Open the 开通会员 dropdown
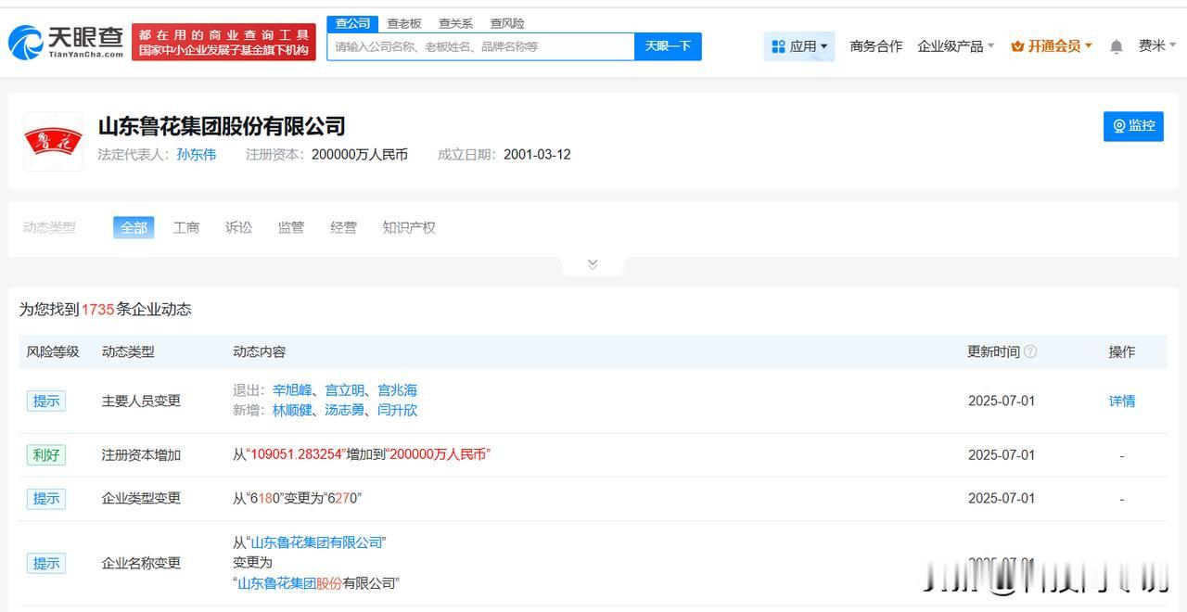 1052,46
